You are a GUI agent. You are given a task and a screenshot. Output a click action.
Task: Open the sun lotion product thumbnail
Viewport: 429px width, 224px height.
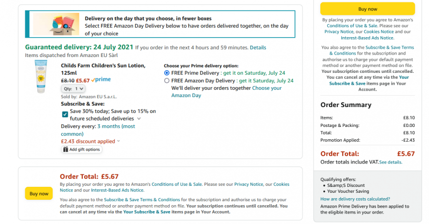[x=41, y=77]
